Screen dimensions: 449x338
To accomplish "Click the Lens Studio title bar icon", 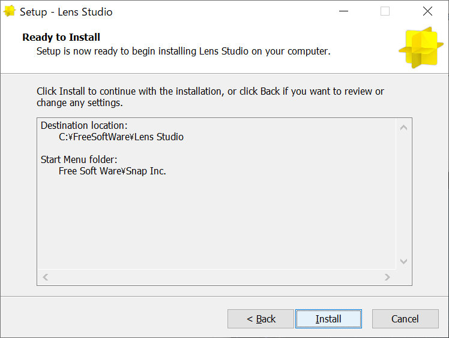I will [x=9, y=11].
